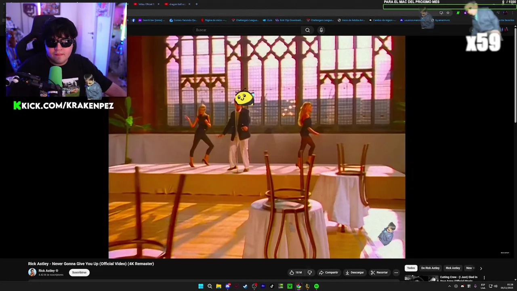Open the Página de inicio bookmark
Image resolution: width=517 pixels, height=291 pixels.
[214, 20]
